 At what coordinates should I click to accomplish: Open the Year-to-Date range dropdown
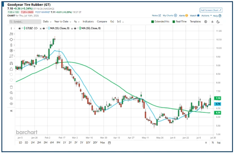click(x=62, y=22)
